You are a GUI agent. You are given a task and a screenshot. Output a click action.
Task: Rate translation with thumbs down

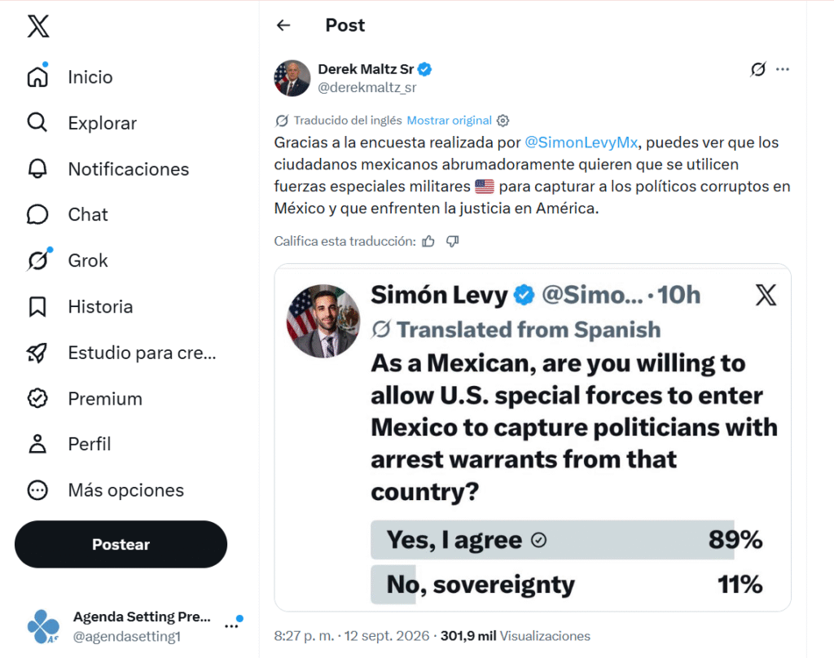pyautogui.click(x=453, y=242)
